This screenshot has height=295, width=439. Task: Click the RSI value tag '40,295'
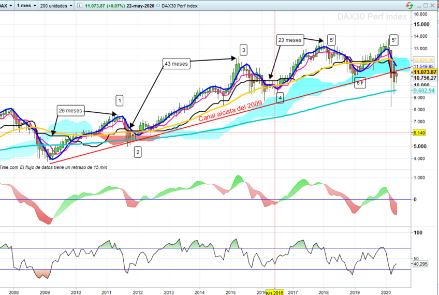[x=420, y=264]
